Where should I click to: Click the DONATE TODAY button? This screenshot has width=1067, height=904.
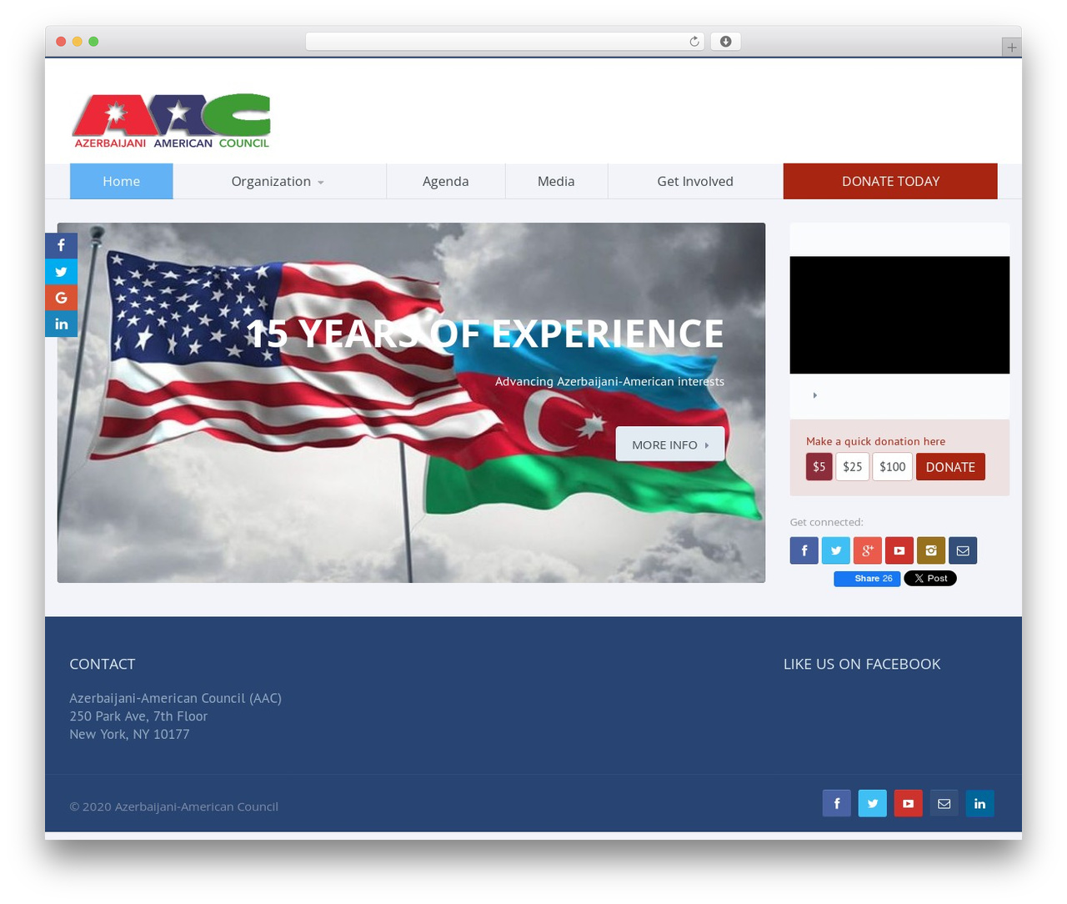point(890,181)
